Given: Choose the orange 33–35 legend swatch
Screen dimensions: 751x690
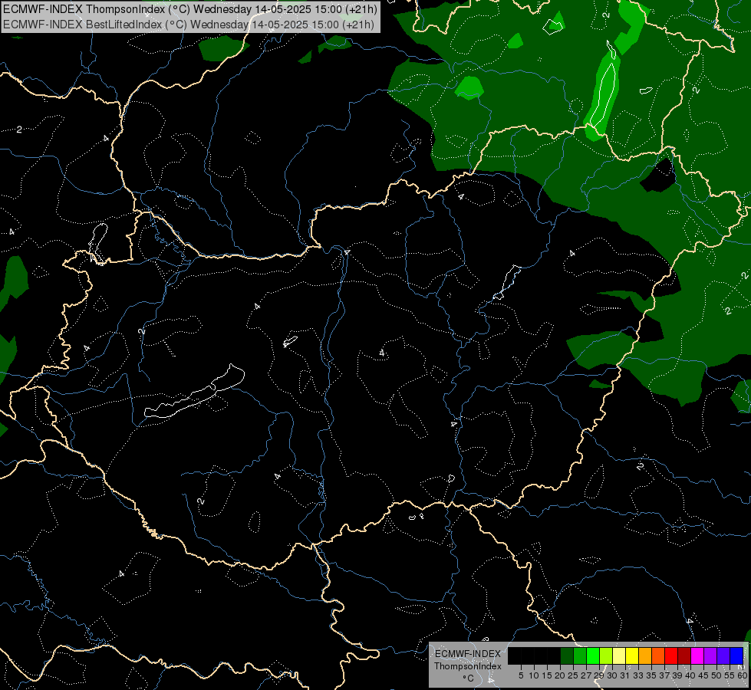Looking at the screenshot, I should coord(645,655).
